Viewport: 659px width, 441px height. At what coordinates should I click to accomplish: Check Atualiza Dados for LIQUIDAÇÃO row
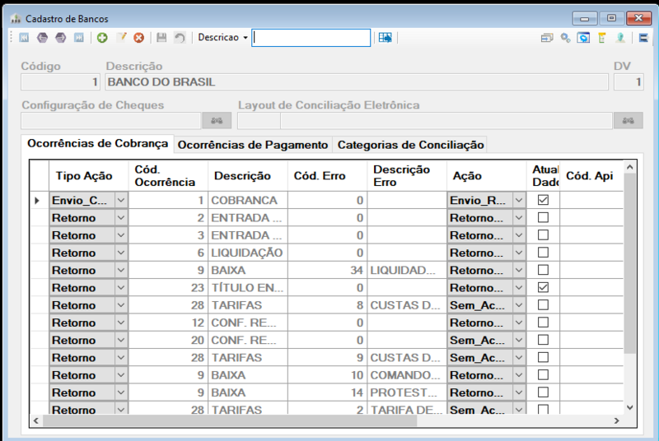coord(543,253)
